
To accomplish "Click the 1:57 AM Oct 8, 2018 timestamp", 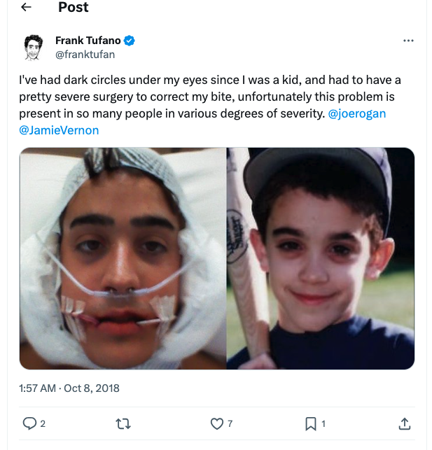I will tap(69, 388).
